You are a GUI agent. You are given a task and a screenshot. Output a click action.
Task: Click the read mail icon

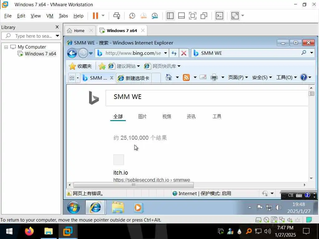(203, 77)
